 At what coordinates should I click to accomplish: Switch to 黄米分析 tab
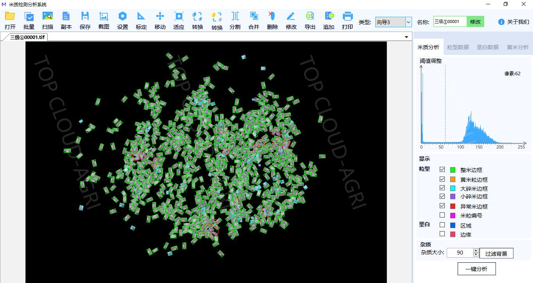pos(518,47)
